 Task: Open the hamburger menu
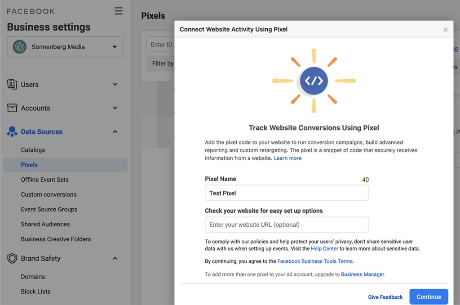point(118,11)
